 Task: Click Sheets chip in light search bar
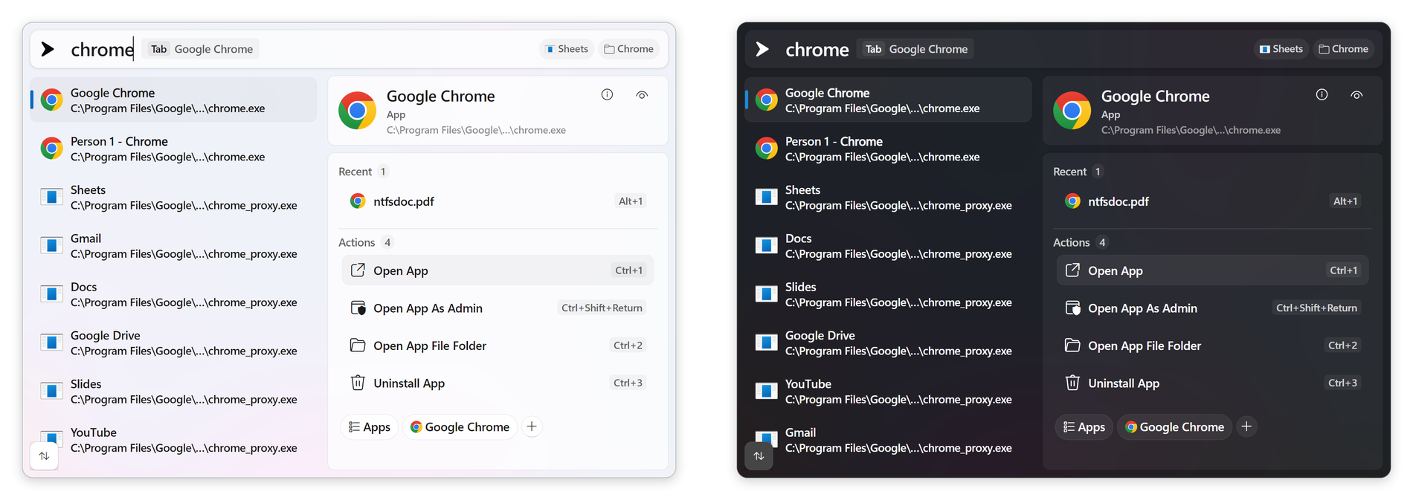point(567,49)
